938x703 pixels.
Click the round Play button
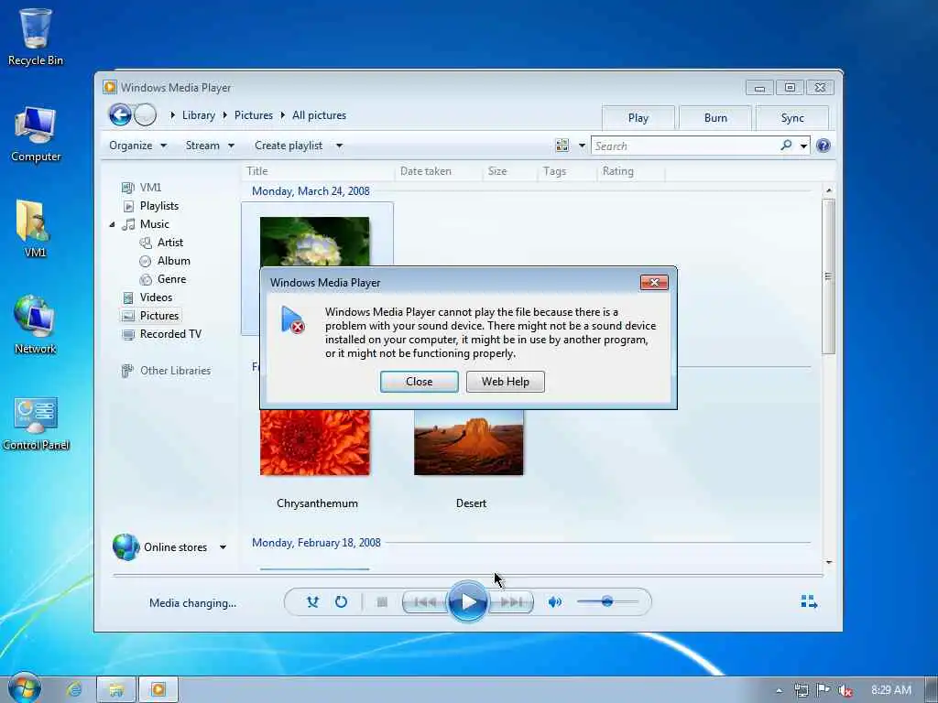click(x=468, y=602)
